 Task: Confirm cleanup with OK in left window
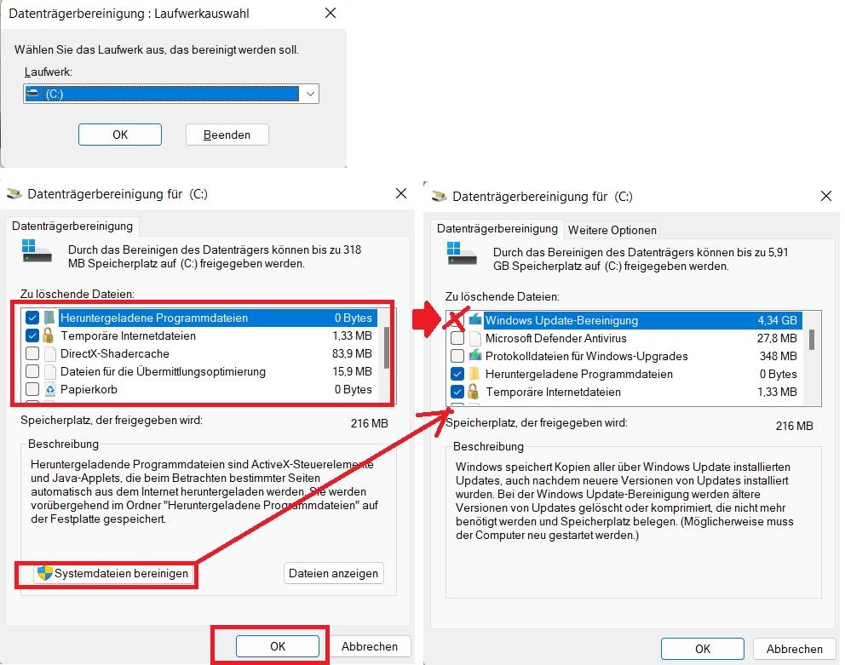tap(278, 646)
